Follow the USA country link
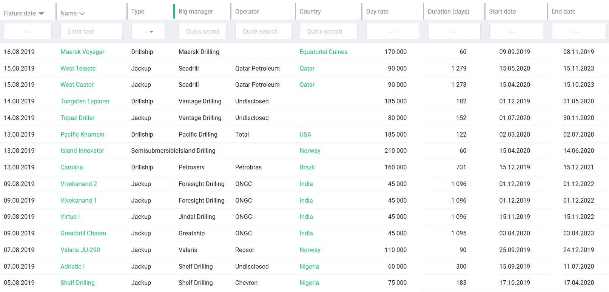This screenshot has width=609, height=292. click(305, 135)
